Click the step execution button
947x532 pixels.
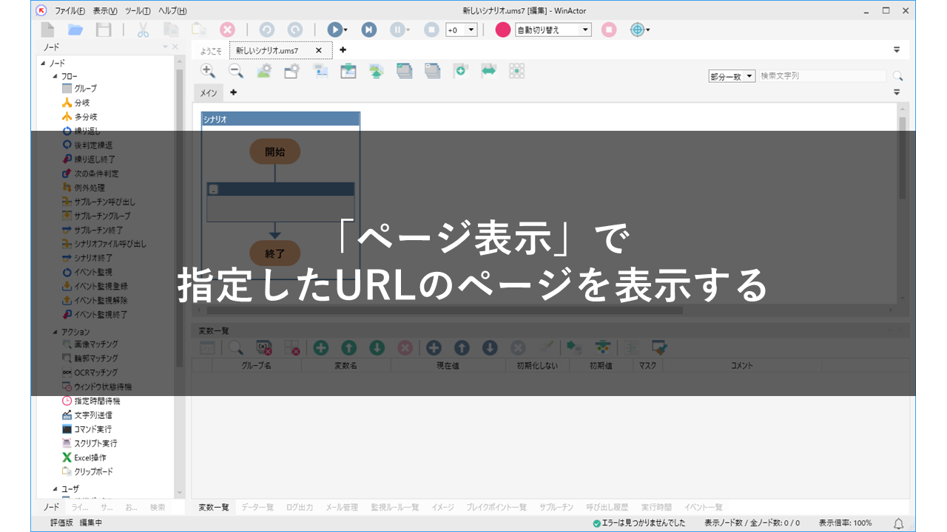[x=368, y=30]
